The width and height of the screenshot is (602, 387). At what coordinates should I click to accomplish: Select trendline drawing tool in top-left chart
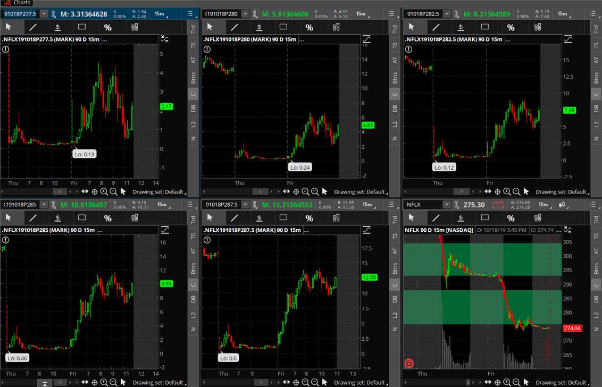click(33, 27)
